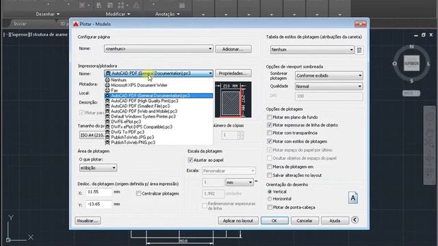
Task: Open Ajuda help
Action: pos(335,221)
